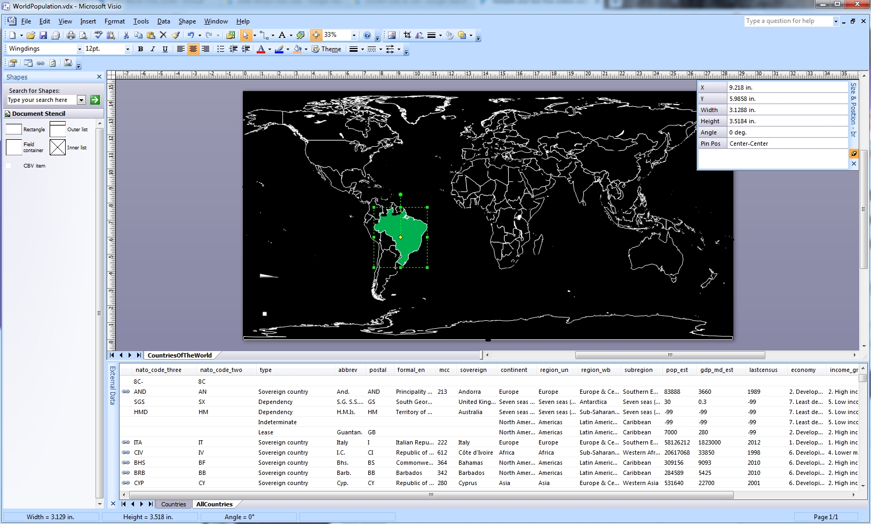Open the Shape menu
The width and height of the screenshot is (871, 524).
(187, 21)
